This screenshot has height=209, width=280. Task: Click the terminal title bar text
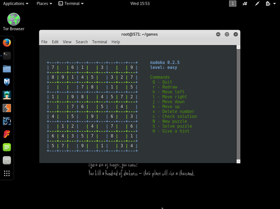point(140,34)
